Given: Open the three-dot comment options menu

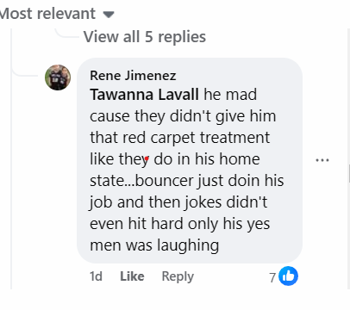Looking at the screenshot, I should tap(322, 160).
